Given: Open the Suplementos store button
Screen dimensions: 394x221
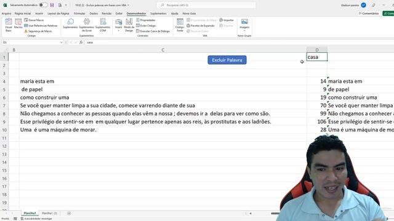Looking at the screenshot, I should (x=70, y=24).
